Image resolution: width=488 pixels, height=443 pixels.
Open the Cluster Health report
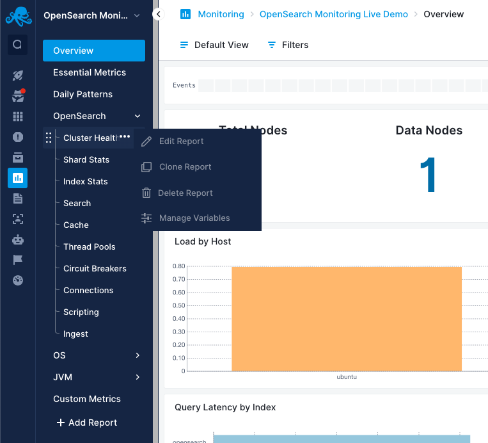point(91,138)
